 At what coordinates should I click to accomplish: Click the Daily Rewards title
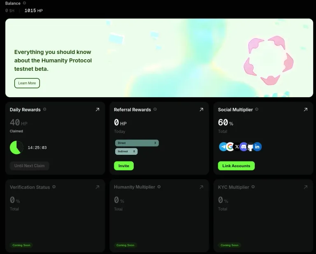coord(25,110)
